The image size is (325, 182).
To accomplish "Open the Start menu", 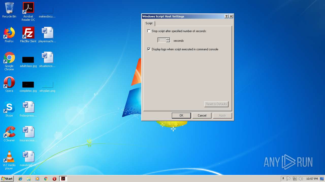I will pos(7,179).
